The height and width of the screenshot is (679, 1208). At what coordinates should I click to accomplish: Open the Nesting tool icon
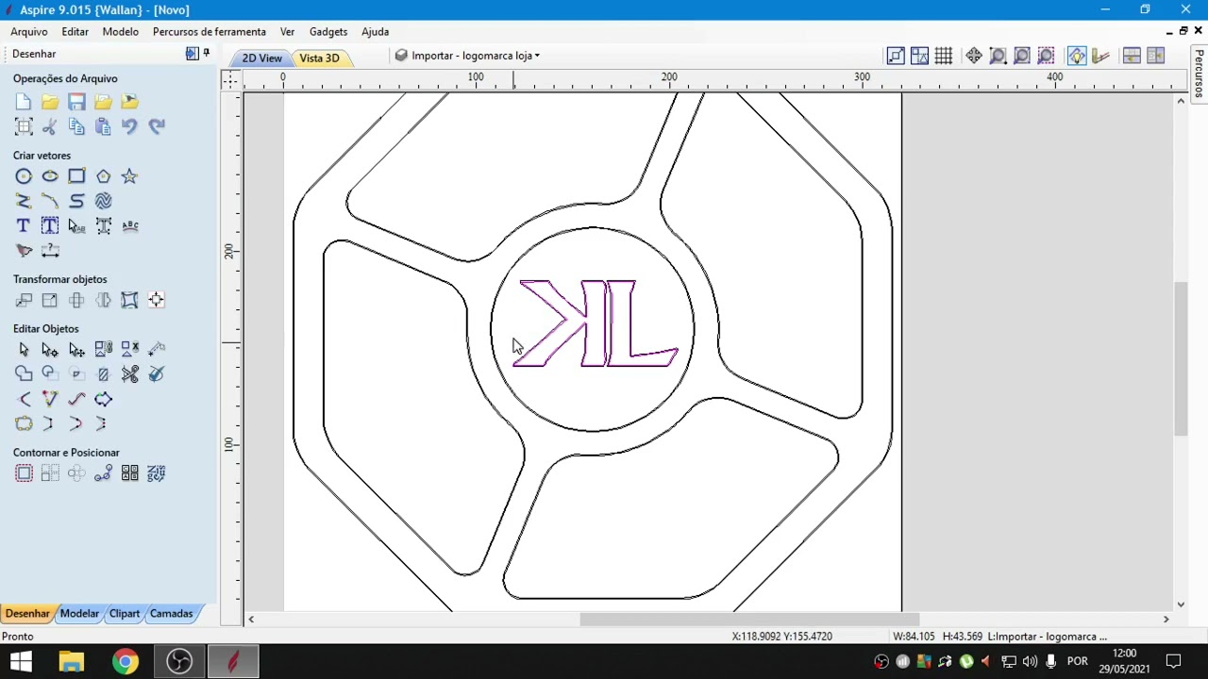tap(156, 473)
